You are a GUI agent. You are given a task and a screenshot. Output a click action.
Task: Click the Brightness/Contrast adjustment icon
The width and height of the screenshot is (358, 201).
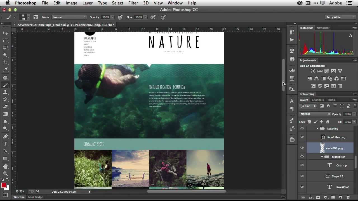click(x=313, y=71)
